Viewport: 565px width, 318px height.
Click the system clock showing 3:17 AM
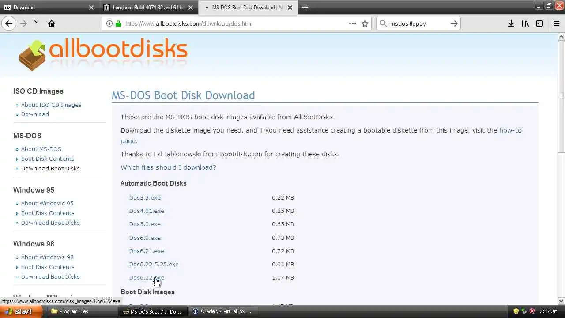click(549, 311)
